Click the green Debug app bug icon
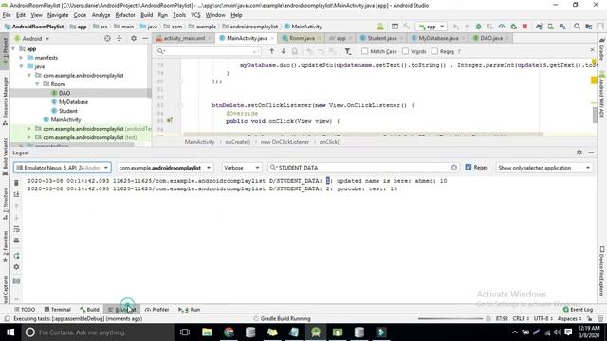The width and height of the screenshot is (607, 341). pyautogui.click(x=478, y=27)
